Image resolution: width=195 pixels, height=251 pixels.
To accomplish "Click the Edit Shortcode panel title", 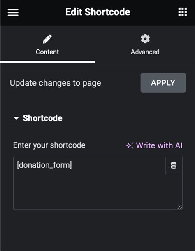I will pyautogui.click(x=97, y=12).
